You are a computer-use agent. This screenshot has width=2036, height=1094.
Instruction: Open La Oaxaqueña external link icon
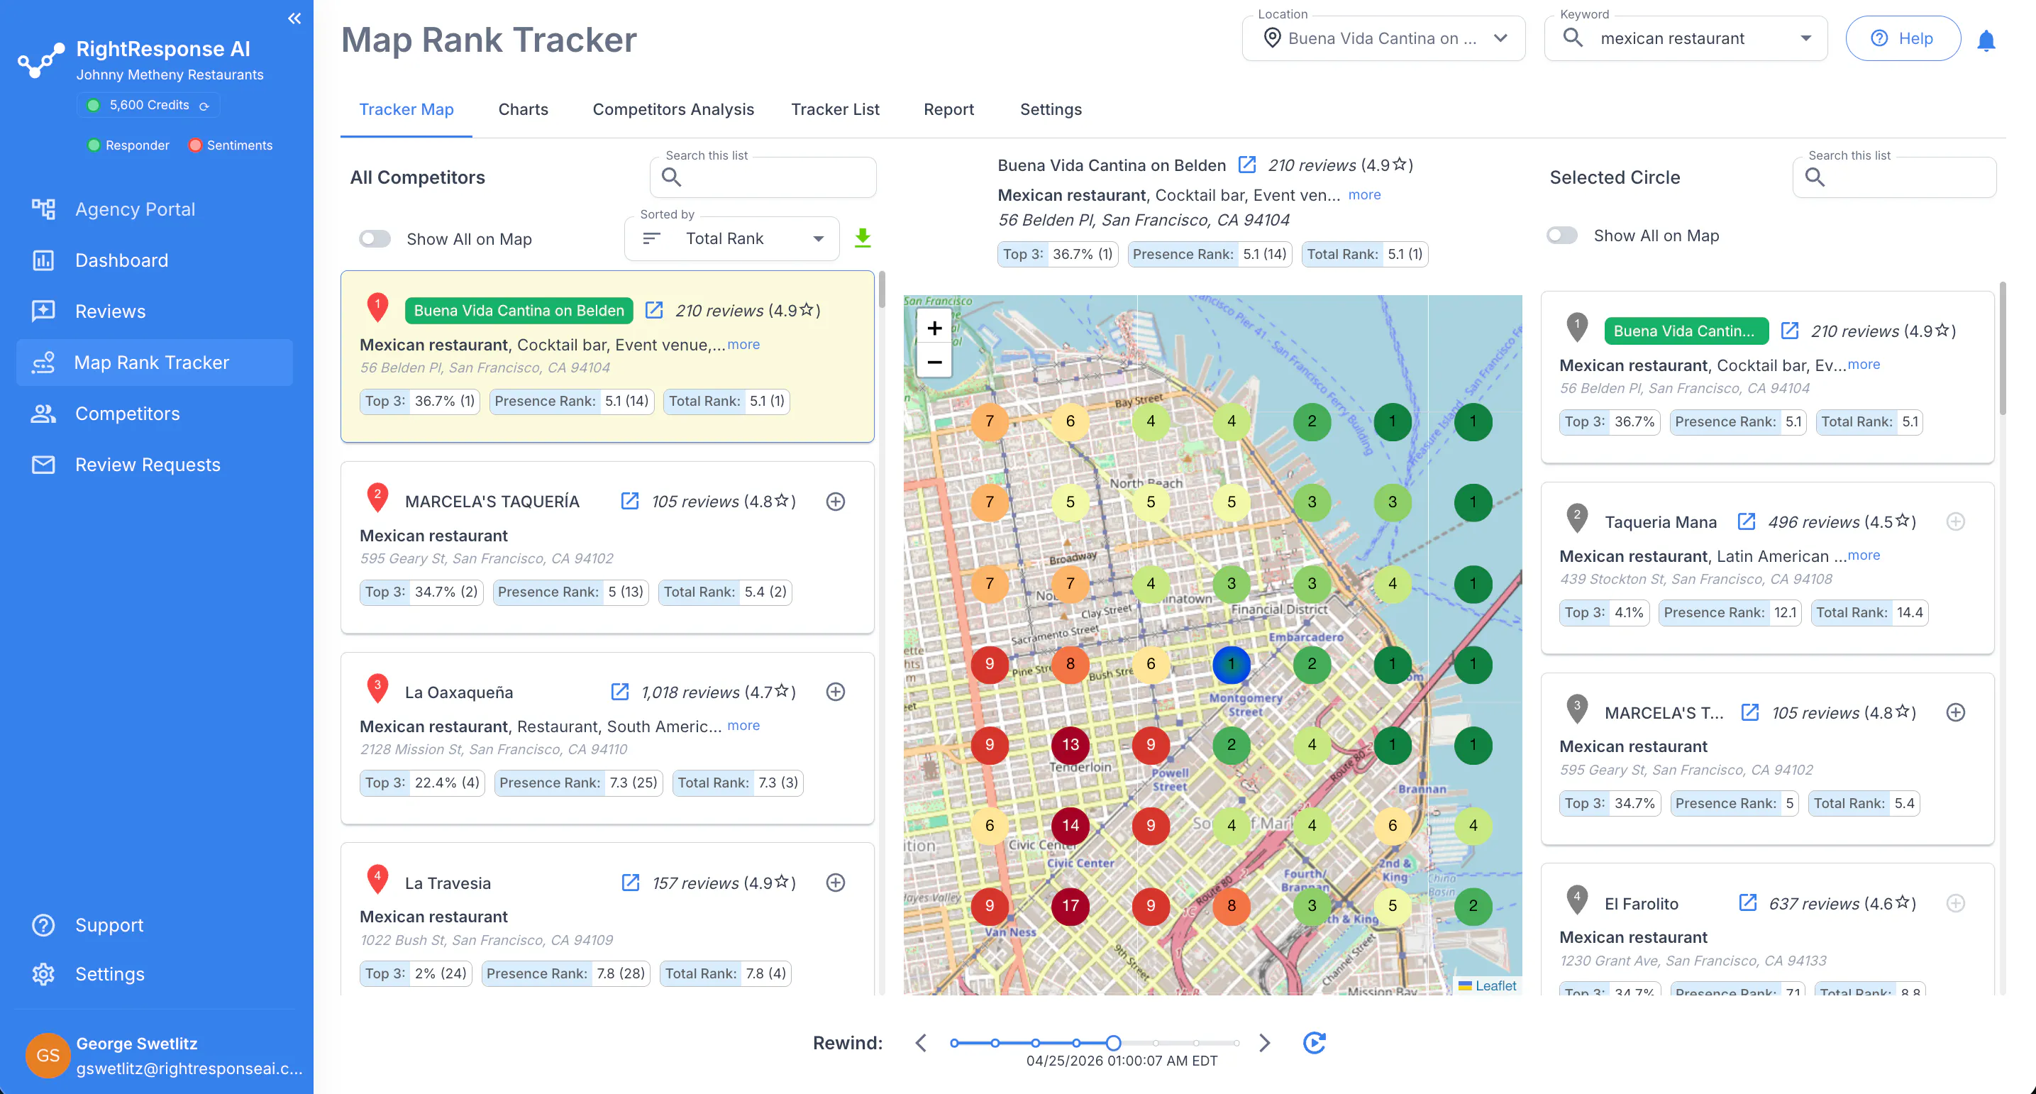click(x=619, y=692)
